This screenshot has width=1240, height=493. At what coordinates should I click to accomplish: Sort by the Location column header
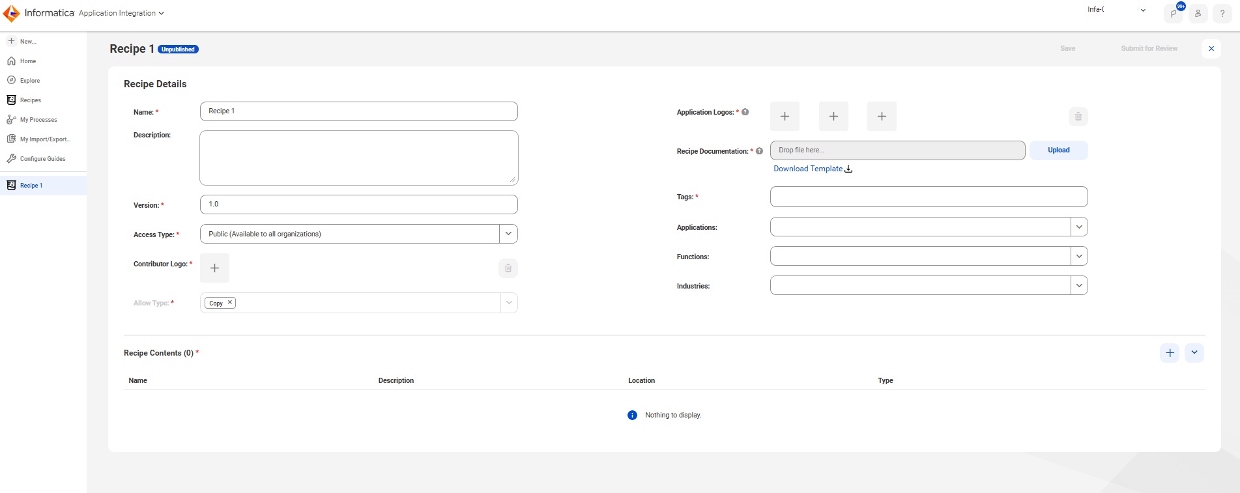pyautogui.click(x=642, y=380)
